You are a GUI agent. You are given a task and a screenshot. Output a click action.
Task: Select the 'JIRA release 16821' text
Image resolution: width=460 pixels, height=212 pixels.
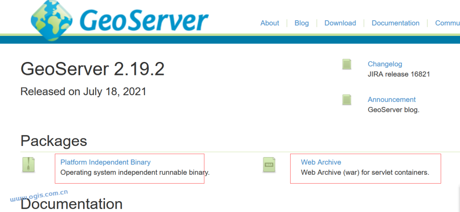pyautogui.click(x=399, y=74)
